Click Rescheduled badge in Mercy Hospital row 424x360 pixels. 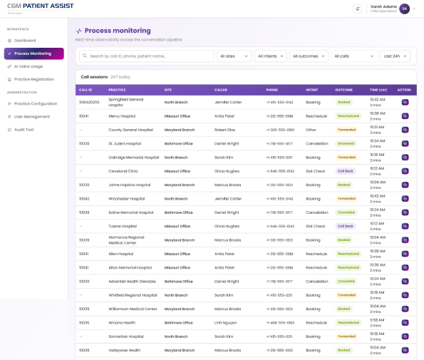[348, 116]
